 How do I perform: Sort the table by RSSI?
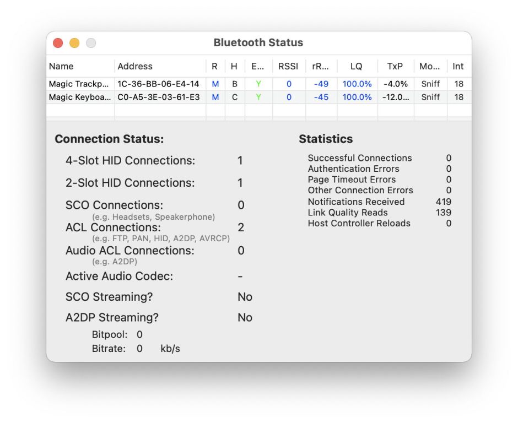[x=288, y=66]
